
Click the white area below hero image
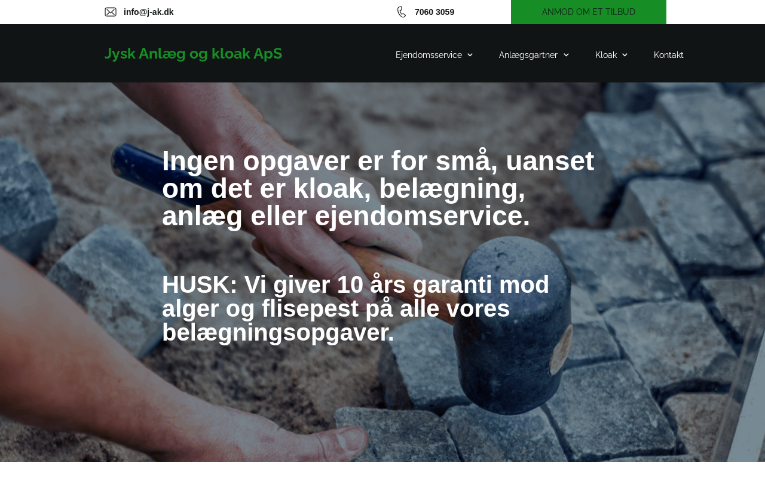382,470
